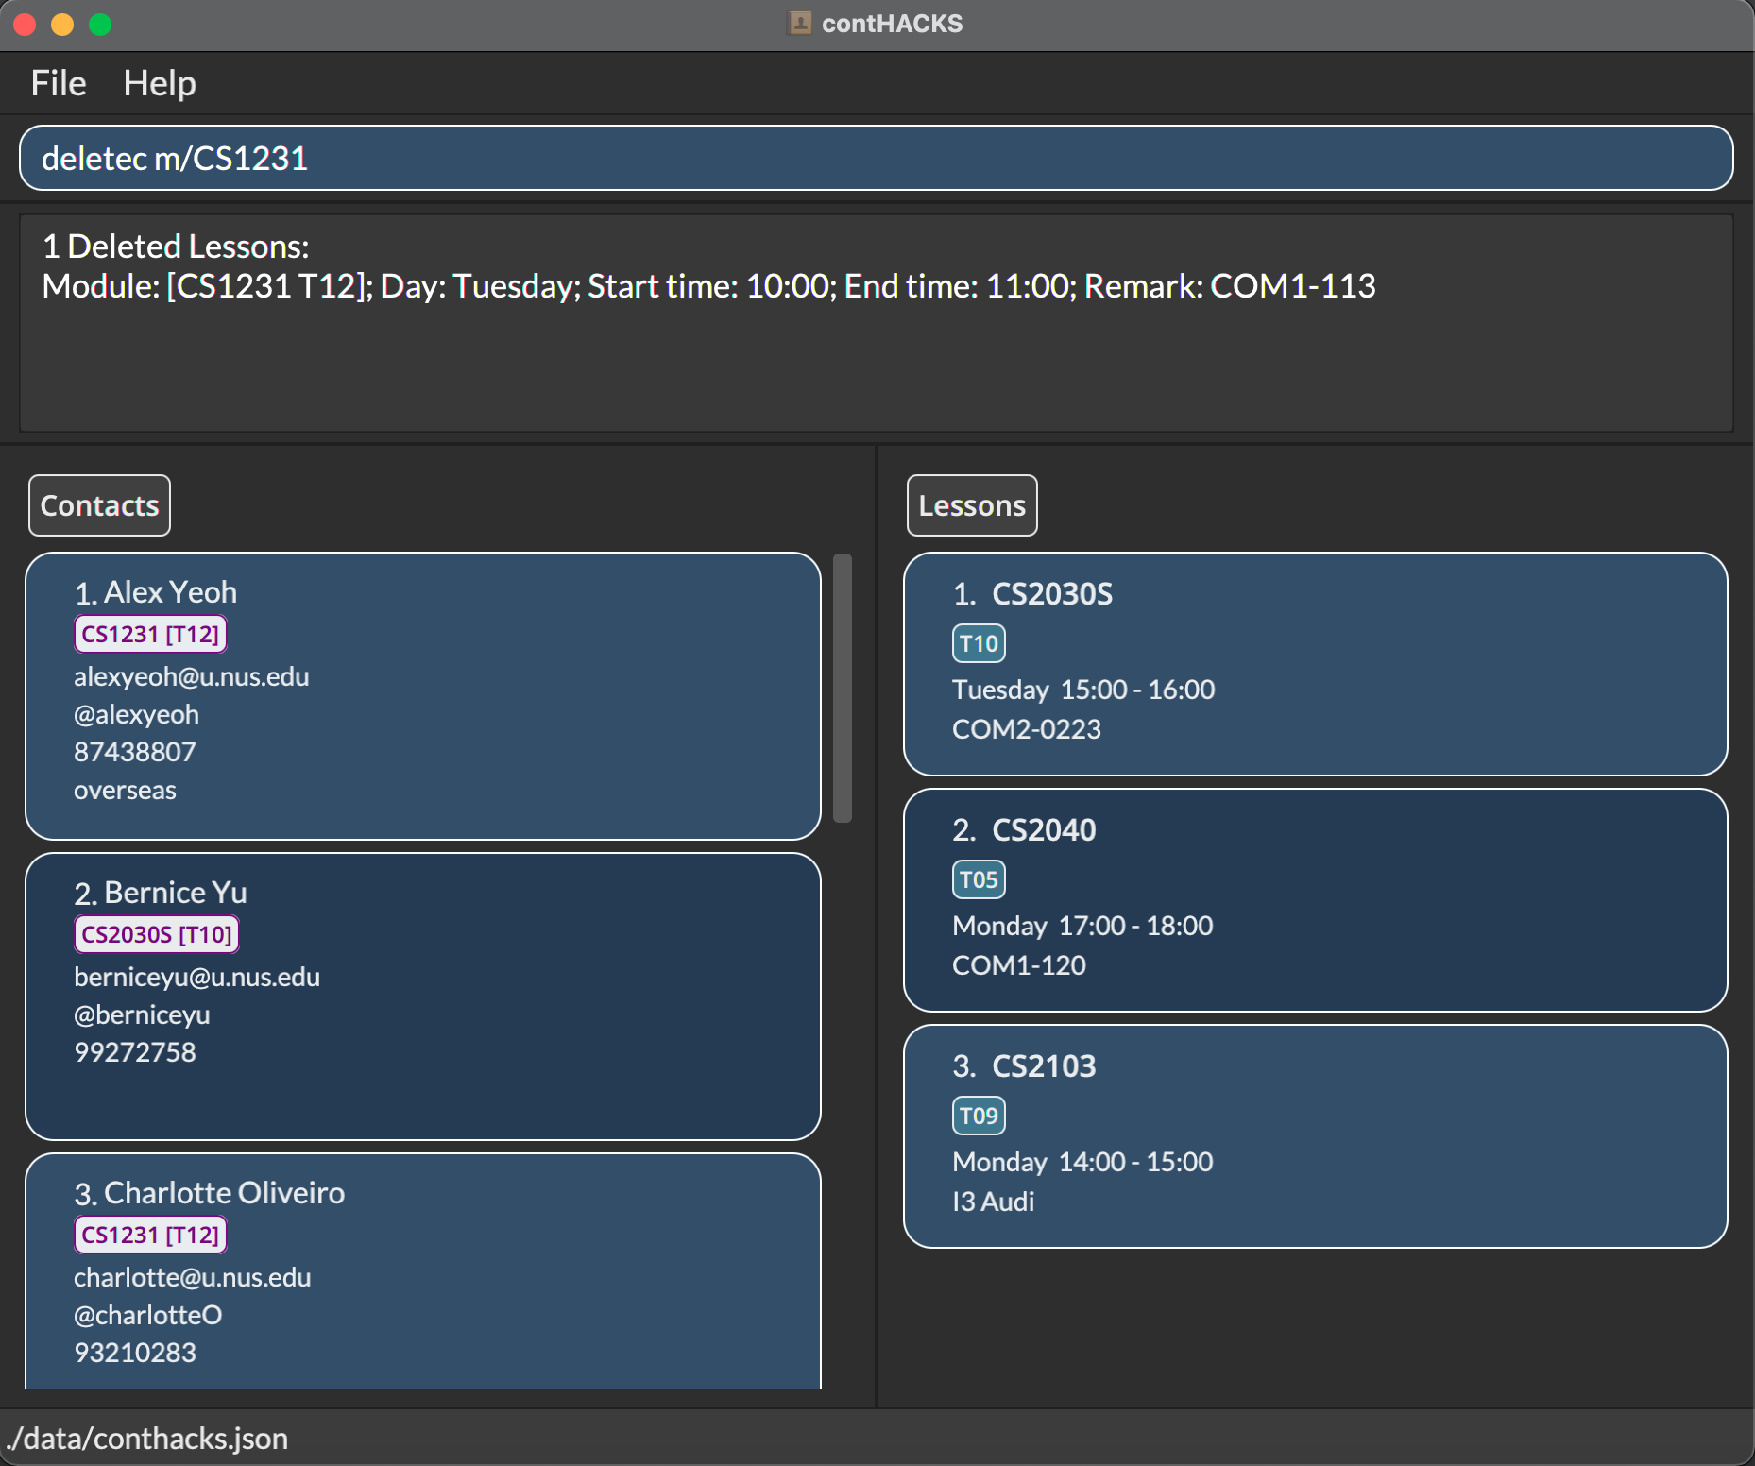Click the T10 tag on CS2030S lesson
1755x1466 pixels.
pyautogui.click(x=979, y=643)
